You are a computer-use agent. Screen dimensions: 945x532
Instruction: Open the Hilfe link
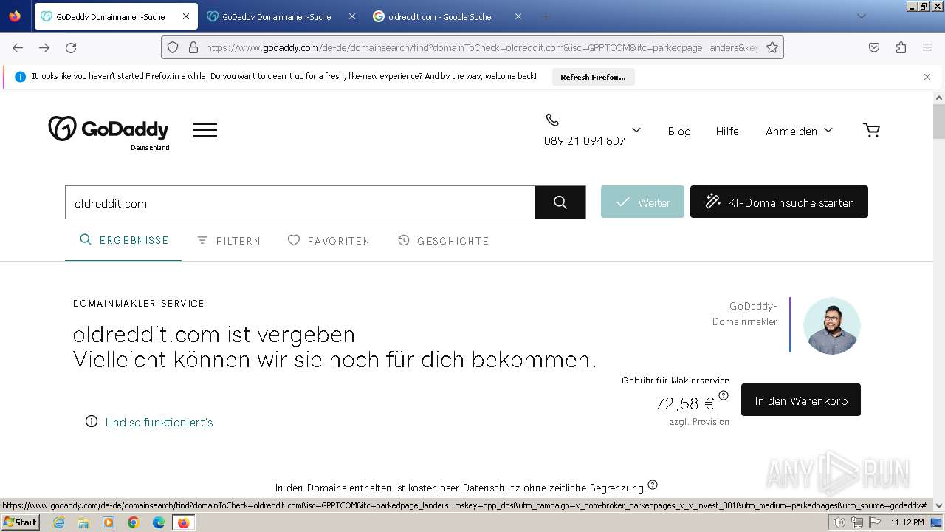pos(727,131)
